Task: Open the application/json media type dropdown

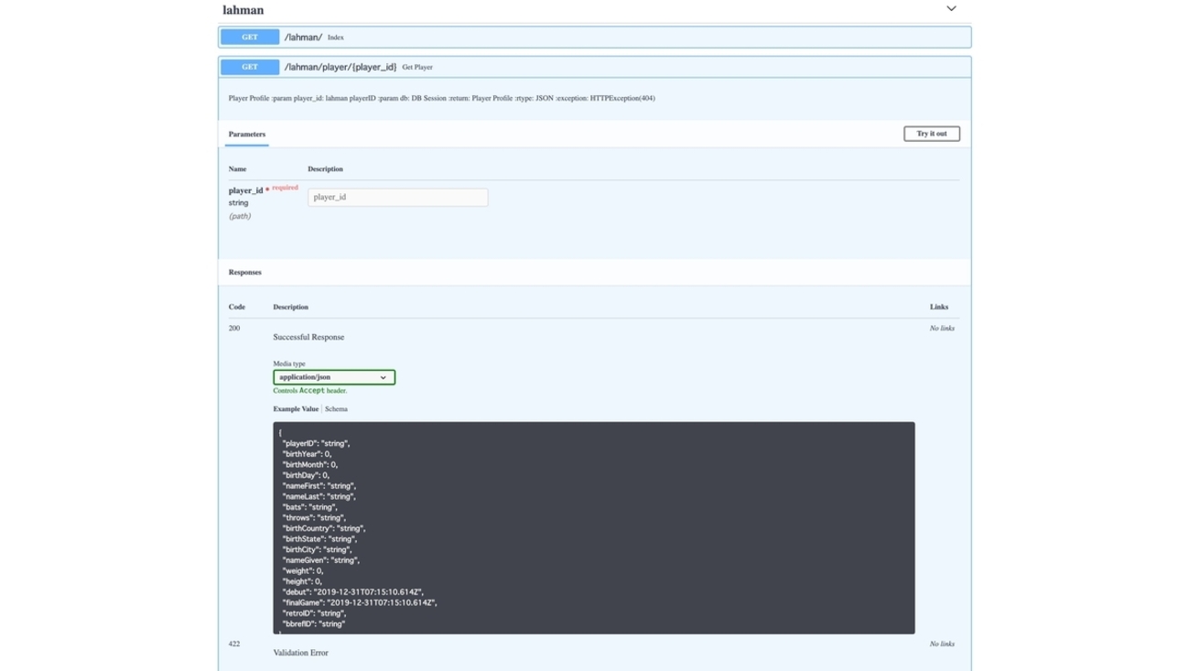Action: [334, 377]
